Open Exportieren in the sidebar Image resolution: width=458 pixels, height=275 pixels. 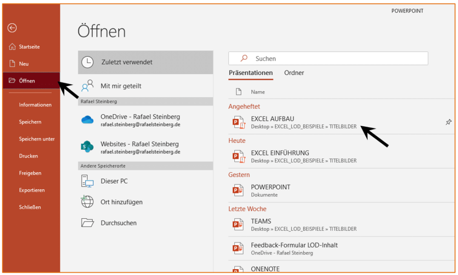32,190
